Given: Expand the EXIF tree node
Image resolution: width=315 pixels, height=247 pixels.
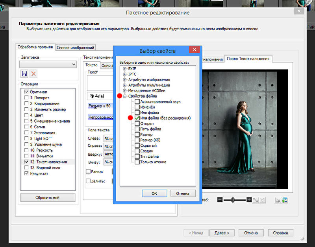Looking at the screenshot, I should pyautogui.click(x=125, y=69).
